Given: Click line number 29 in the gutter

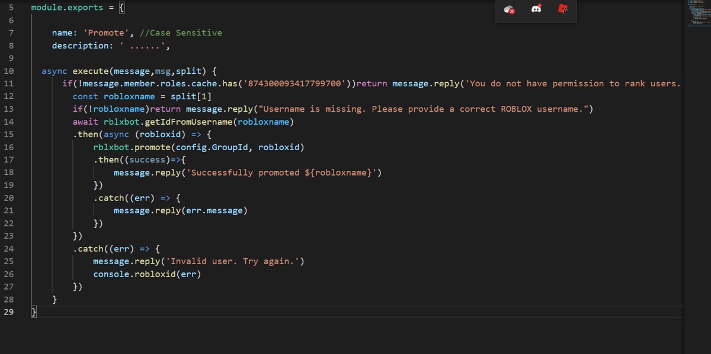Looking at the screenshot, I should (x=8, y=311).
